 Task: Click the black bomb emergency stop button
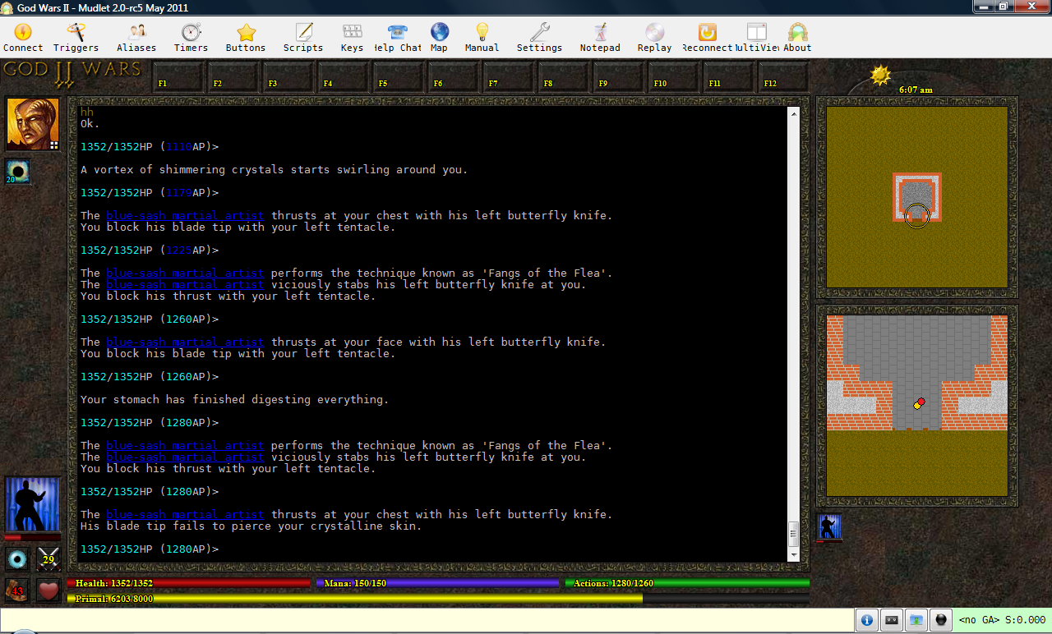[941, 620]
